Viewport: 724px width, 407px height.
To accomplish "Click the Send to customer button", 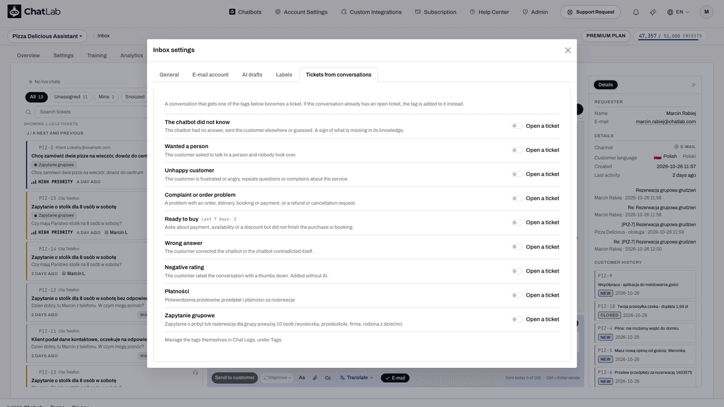I will pos(235,378).
